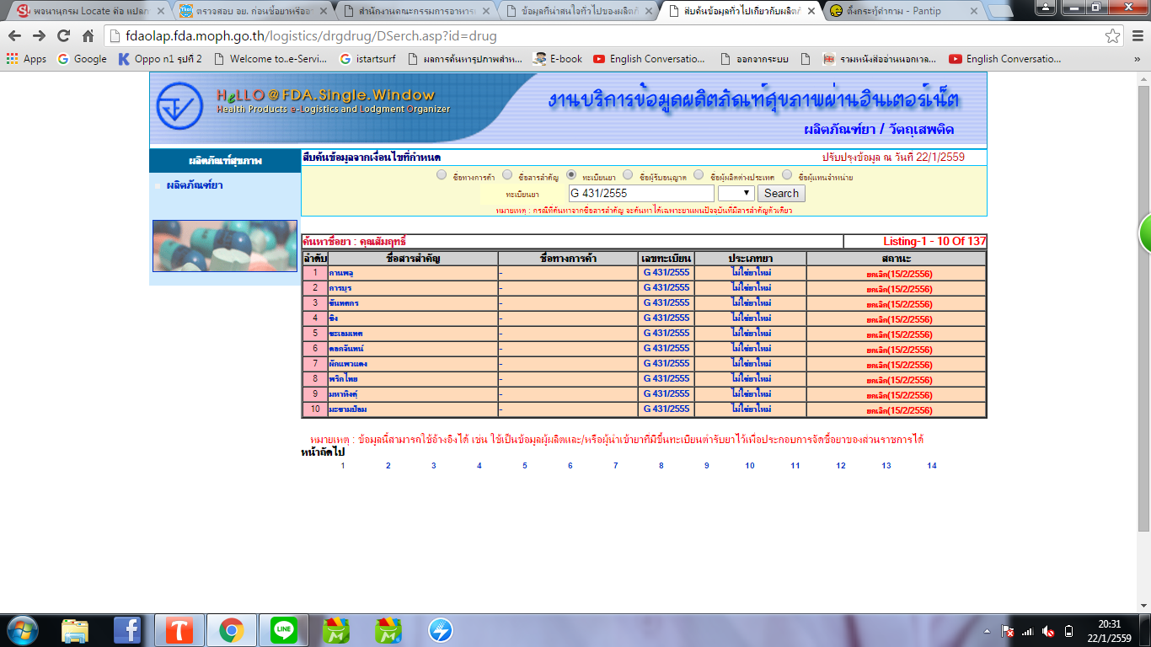
Task: Select the ชื่อสารสำคัญ radio button
Action: point(507,175)
